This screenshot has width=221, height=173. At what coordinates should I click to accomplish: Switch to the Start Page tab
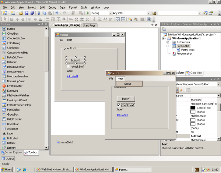coord(89,25)
